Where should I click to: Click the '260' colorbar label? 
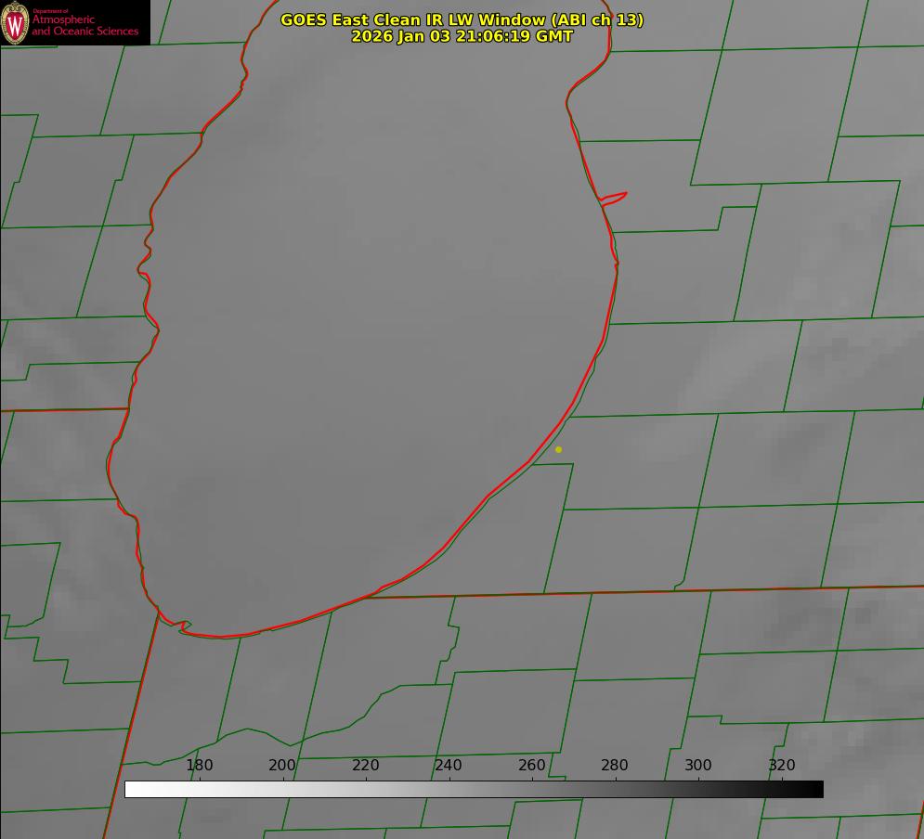pos(531,765)
